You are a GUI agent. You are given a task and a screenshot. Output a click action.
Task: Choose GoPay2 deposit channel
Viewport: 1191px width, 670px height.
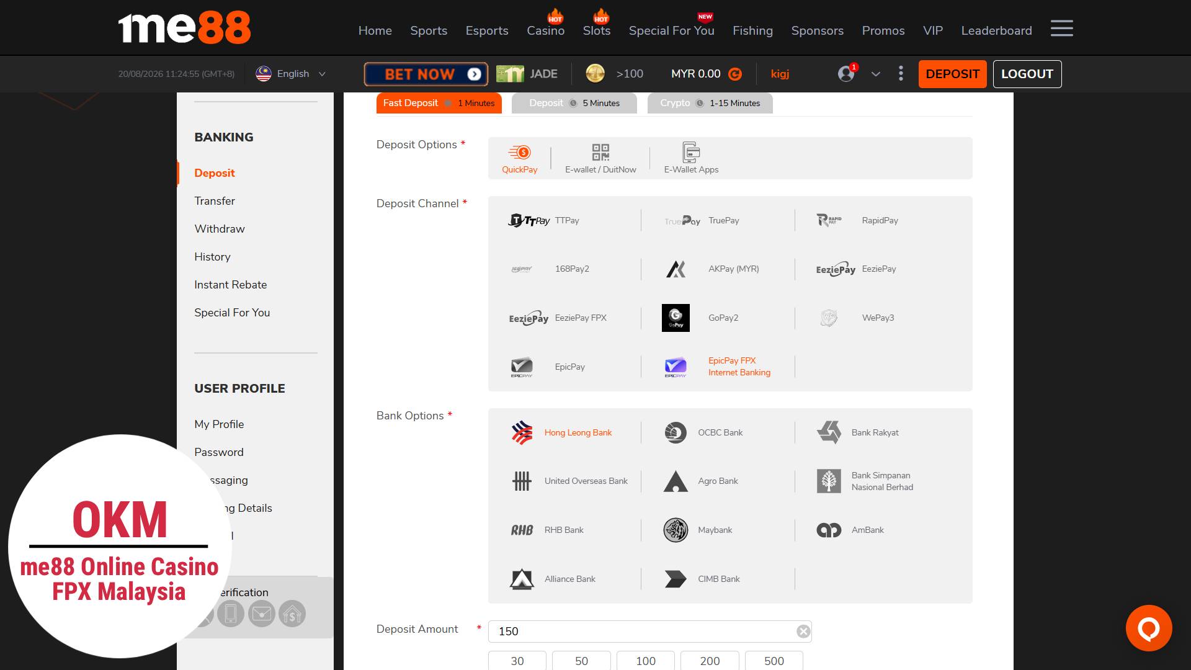point(700,318)
